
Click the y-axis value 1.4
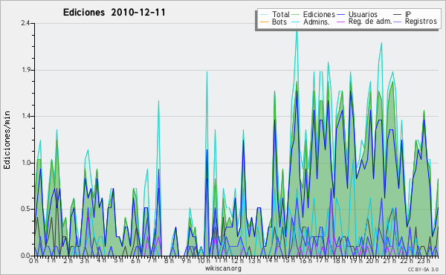[25, 116]
